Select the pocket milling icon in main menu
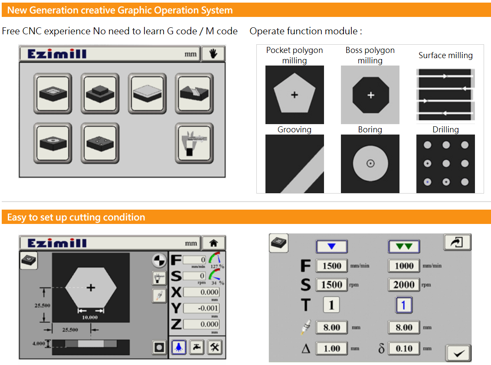 point(52,93)
